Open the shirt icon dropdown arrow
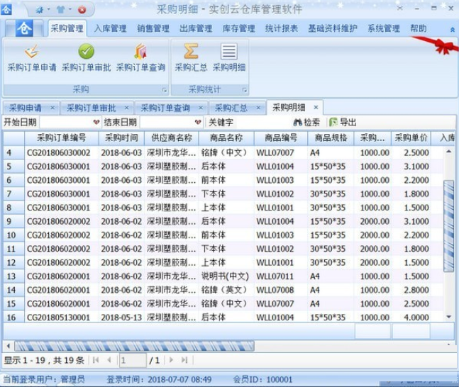This screenshot has width=459, height=387. pos(70,10)
